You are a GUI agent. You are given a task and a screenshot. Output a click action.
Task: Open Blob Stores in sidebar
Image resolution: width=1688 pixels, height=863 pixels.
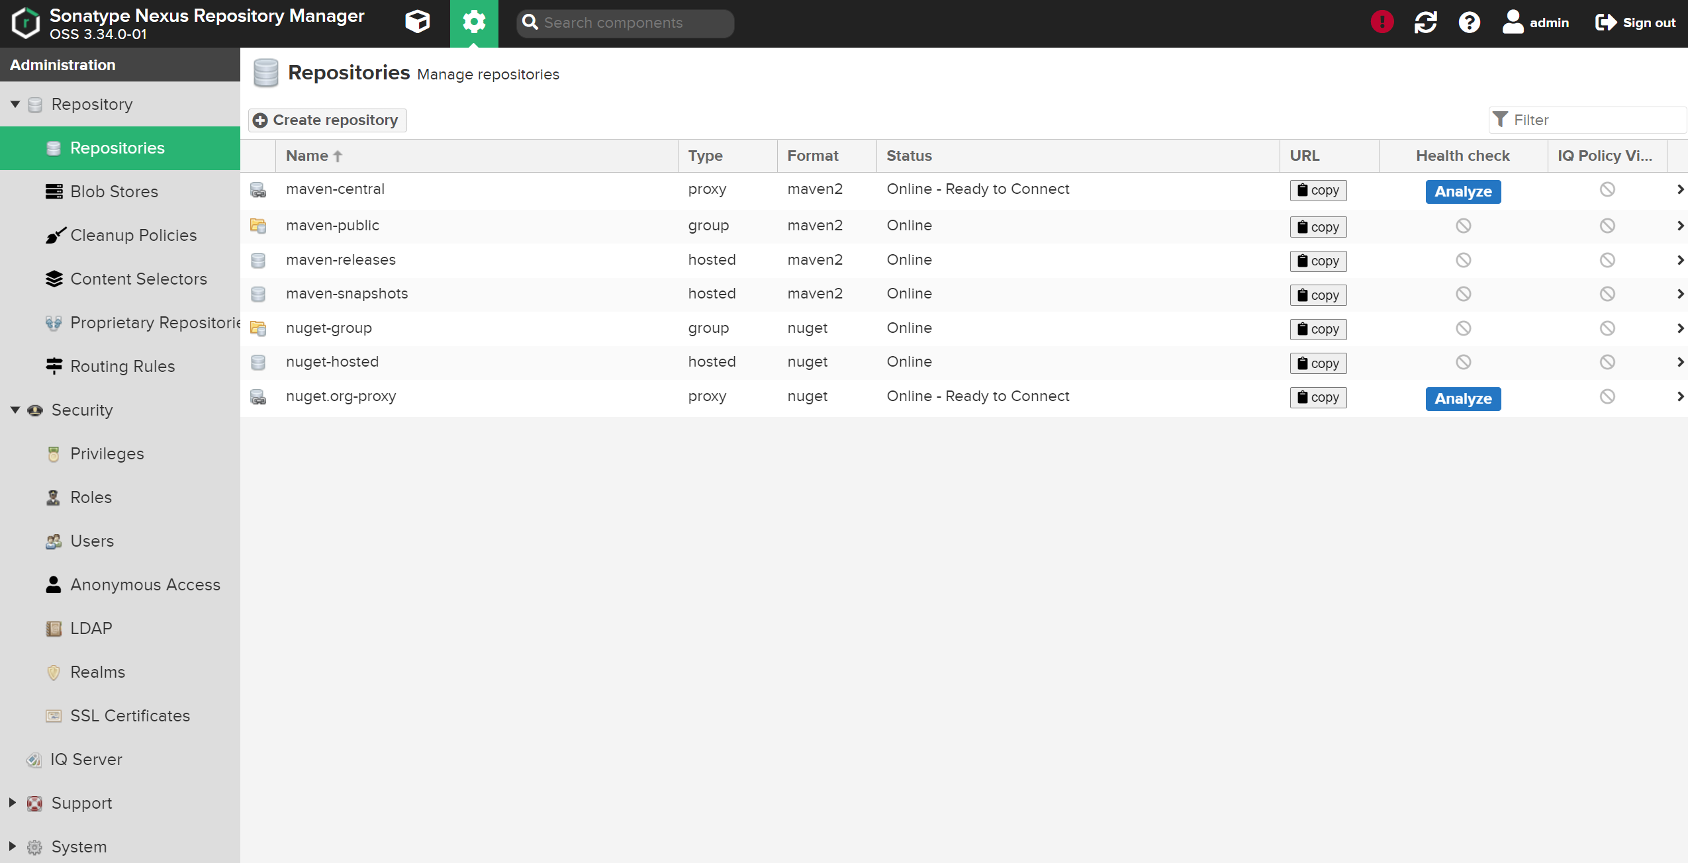point(114,191)
